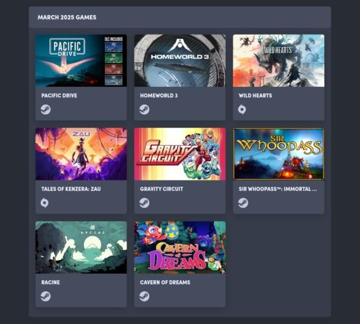Click the platform icon under Tales of Kenzera: ZAU

click(x=44, y=203)
